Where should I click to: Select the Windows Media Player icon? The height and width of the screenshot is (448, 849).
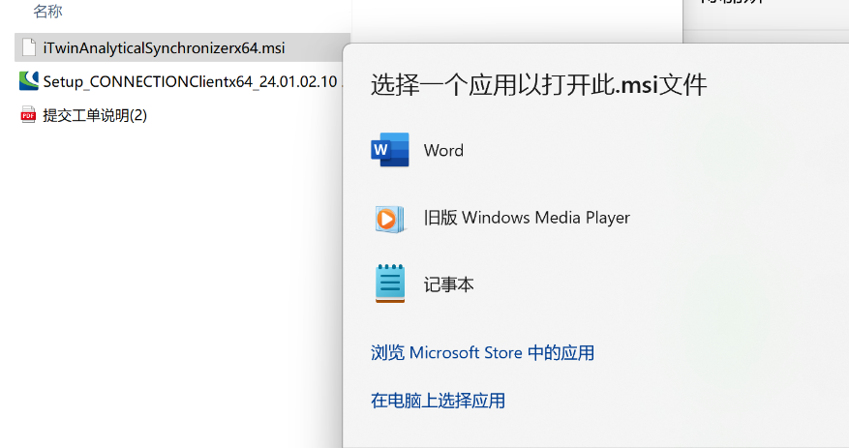pyautogui.click(x=390, y=219)
